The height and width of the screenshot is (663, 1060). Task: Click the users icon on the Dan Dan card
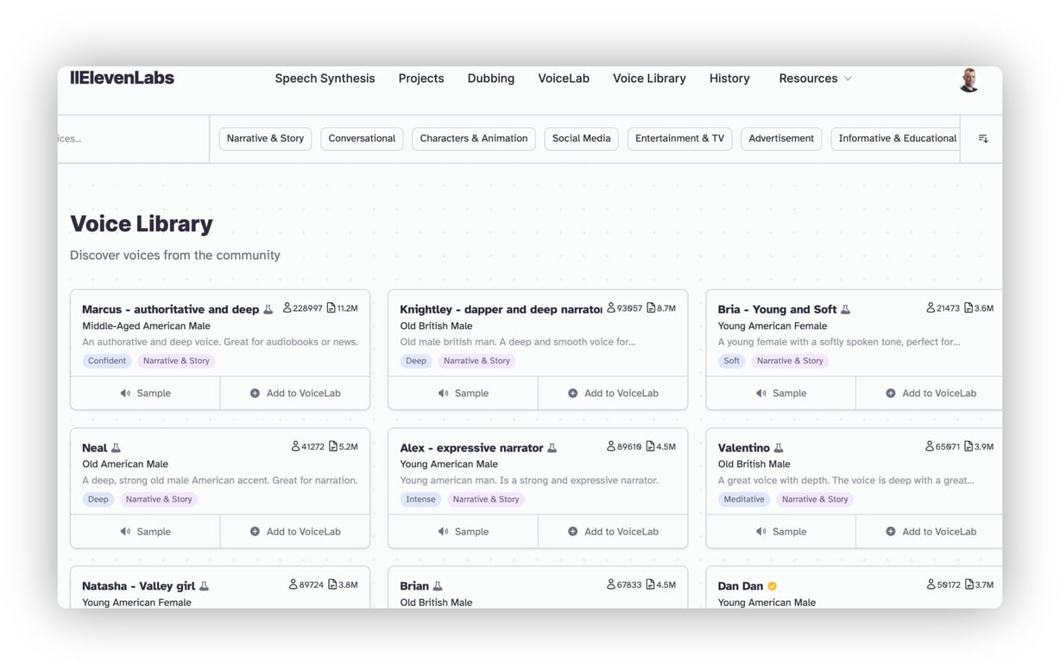point(931,585)
